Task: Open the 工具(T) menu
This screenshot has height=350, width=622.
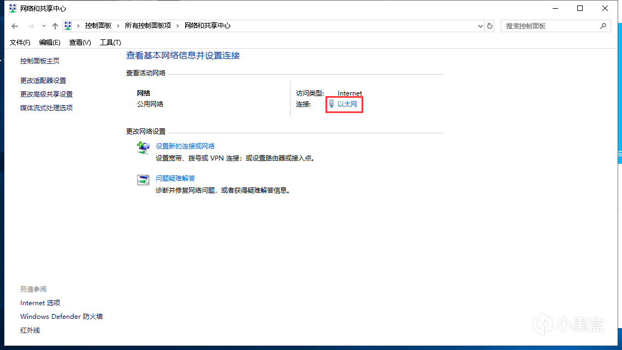Action: coord(110,43)
